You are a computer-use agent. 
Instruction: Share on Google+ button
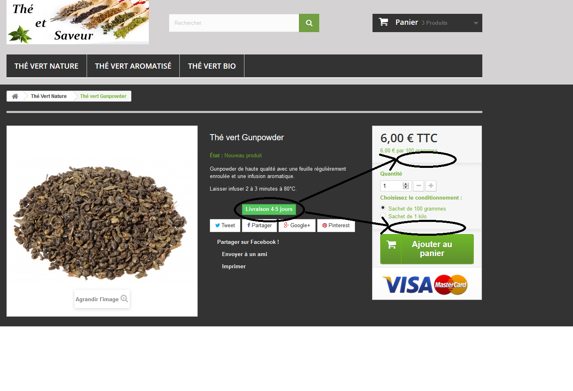coord(297,226)
